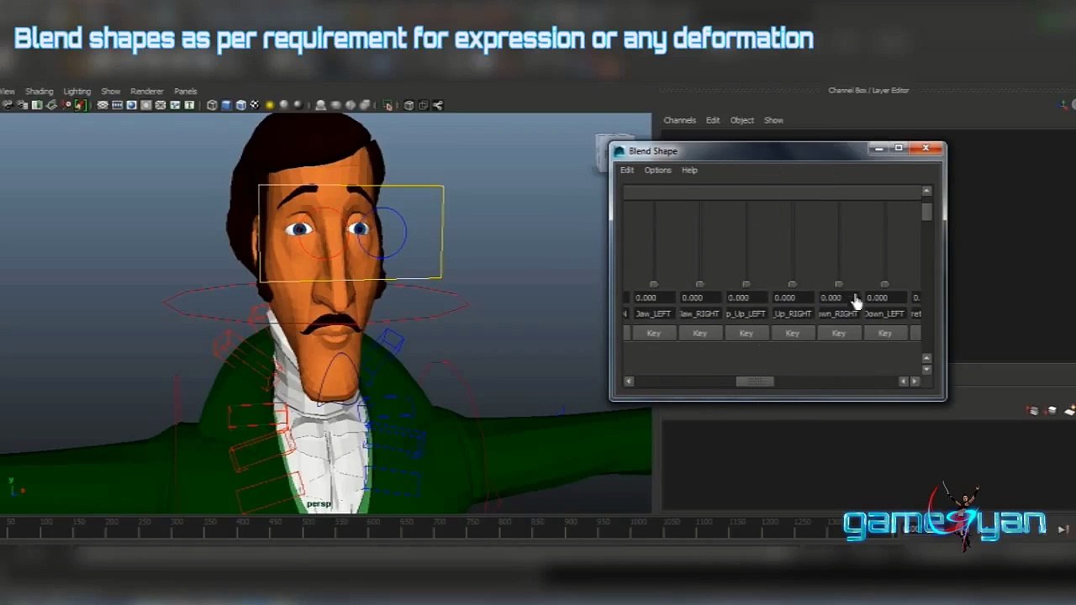Click the Bookmarks icon in viewport toolbar
The width and height of the screenshot is (1076, 605).
(36, 105)
